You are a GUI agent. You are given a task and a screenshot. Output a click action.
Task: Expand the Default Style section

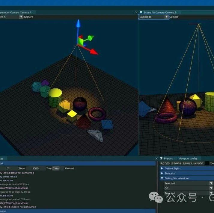coord(187,168)
